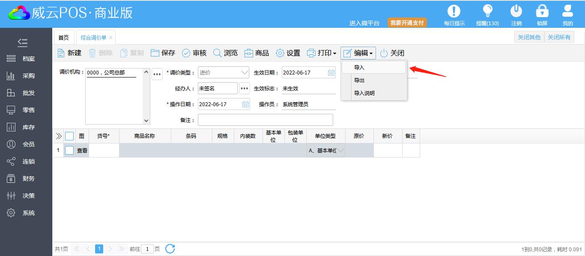Viewport: 585px width, 256px height.
Task: Collapse the left sidebar menu
Action: 23,42
